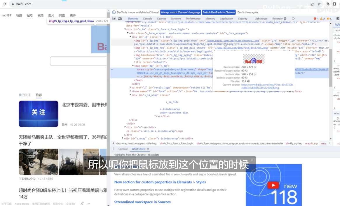Select the 我的关注 feed tab

coord(25,95)
